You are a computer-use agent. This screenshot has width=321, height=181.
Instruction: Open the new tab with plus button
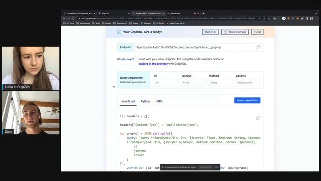pos(203,13)
